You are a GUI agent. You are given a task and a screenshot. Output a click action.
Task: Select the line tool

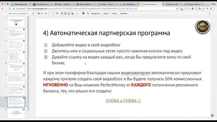pyautogui.click(x=77, y=14)
